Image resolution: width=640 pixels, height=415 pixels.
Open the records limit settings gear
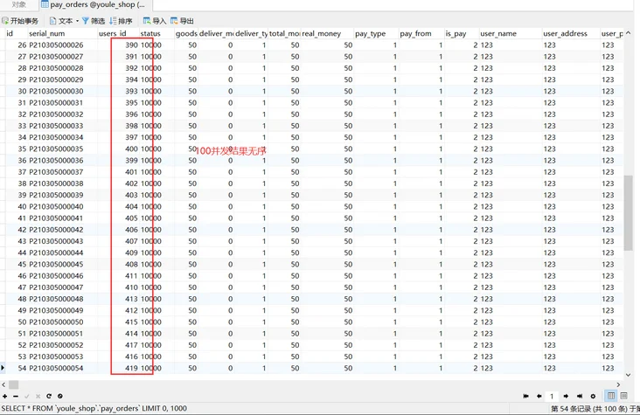[x=593, y=397]
